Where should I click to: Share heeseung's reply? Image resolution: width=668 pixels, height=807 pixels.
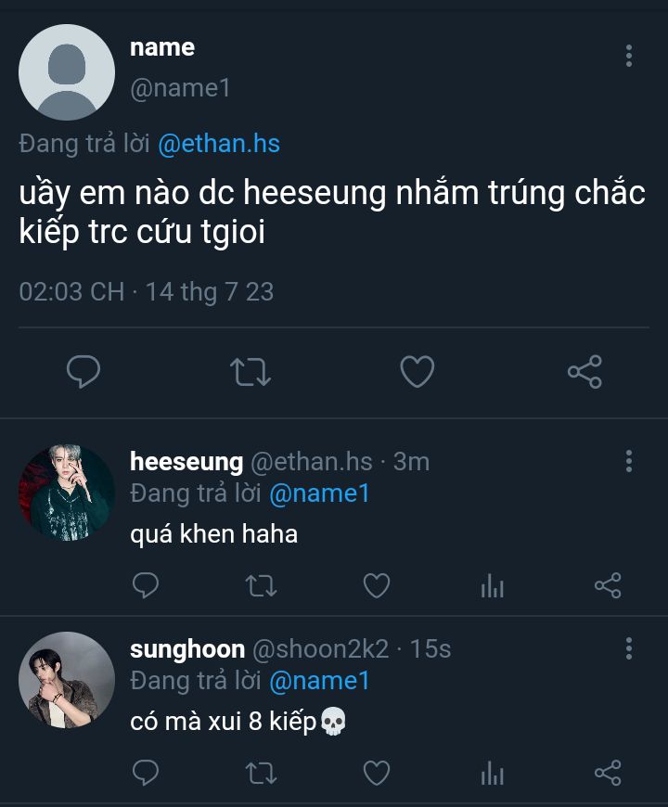[607, 585]
